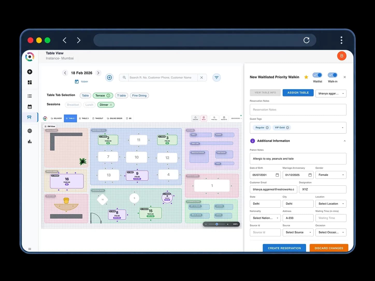
Task: Open the ABHISHEKM user dropdown
Action: pyautogui.click(x=236, y=118)
